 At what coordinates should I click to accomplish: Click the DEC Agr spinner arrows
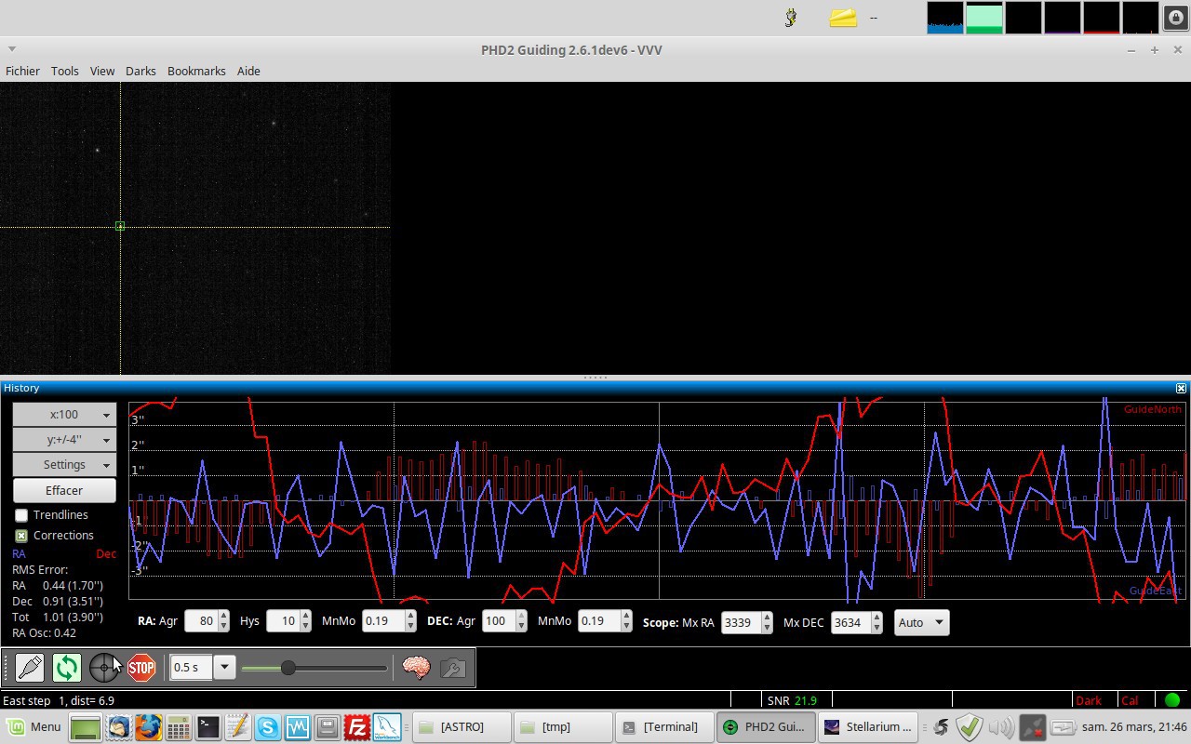click(521, 621)
